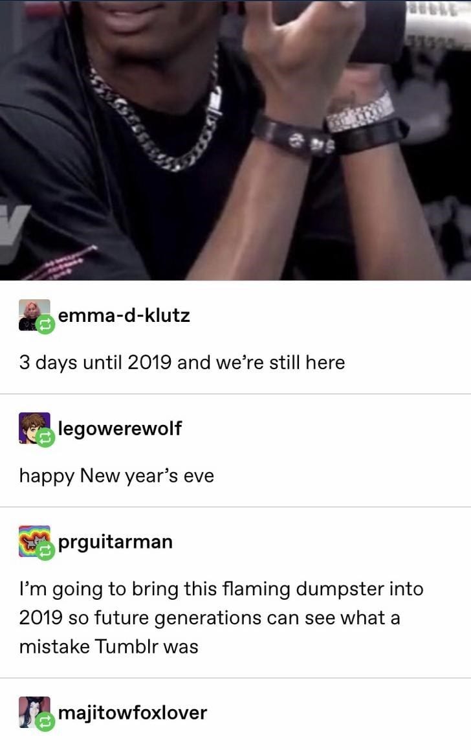This screenshot has width=471, height=750.
Task: Click prguitarman's rainbow cat avatar
Action: click(x=34, y=541)
